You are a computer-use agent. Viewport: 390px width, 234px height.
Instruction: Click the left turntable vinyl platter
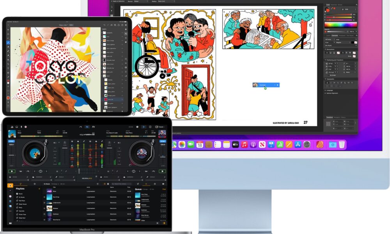[35, 153]
